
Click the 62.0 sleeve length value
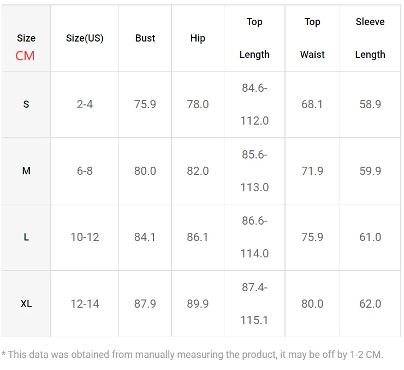point(370,304)
